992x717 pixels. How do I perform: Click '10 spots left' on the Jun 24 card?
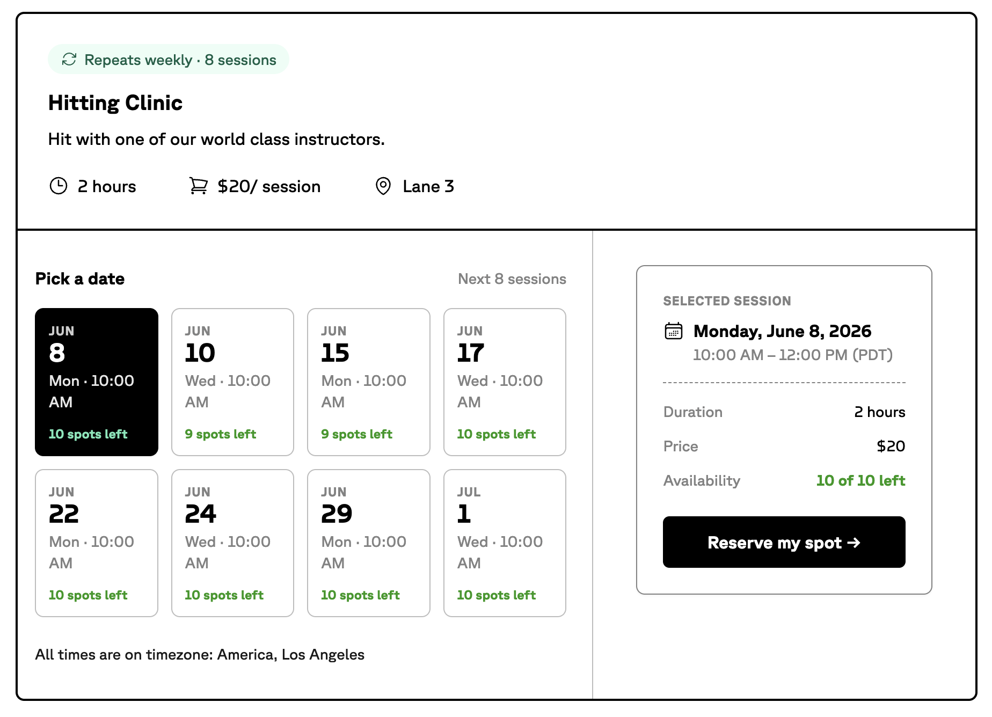click(x=224, y=595)
